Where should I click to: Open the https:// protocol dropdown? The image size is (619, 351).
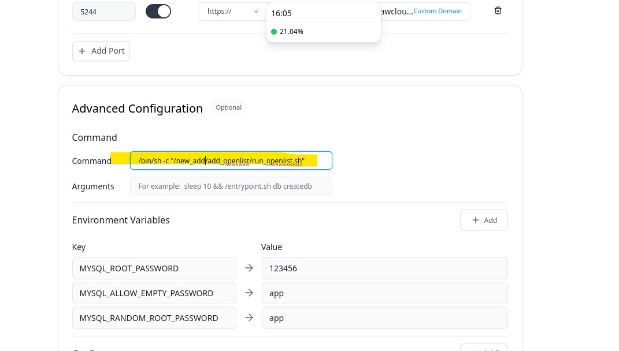click(x=232, y=11)
